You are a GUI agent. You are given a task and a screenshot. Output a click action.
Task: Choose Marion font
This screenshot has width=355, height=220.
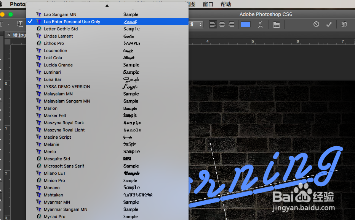(x=107, y=108)
